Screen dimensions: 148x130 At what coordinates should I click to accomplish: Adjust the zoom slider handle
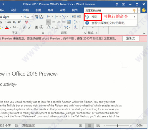coord(117,126)
